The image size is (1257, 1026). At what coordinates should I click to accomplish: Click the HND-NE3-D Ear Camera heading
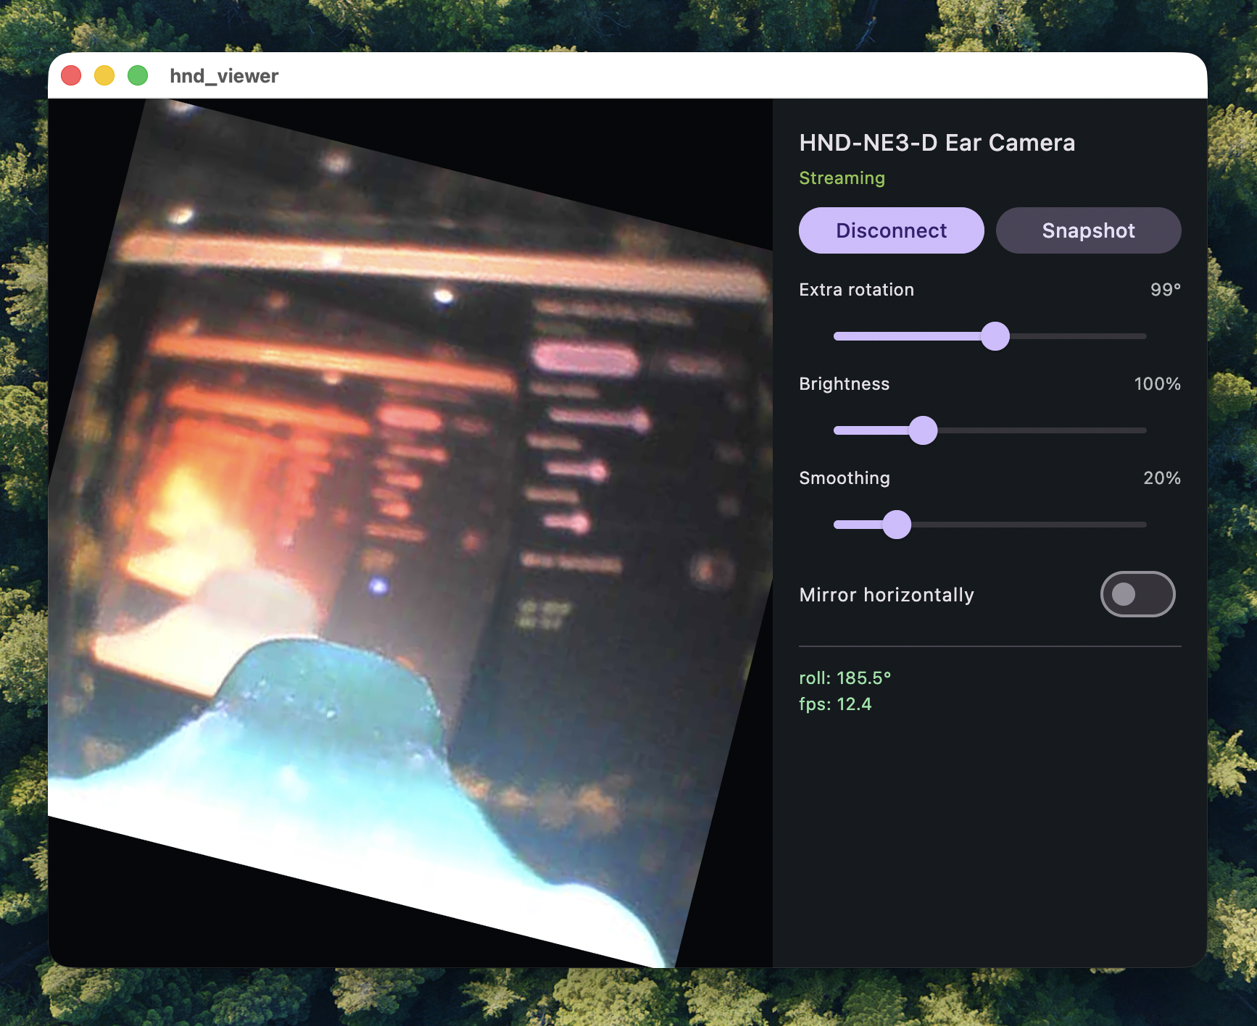(937, 143)
